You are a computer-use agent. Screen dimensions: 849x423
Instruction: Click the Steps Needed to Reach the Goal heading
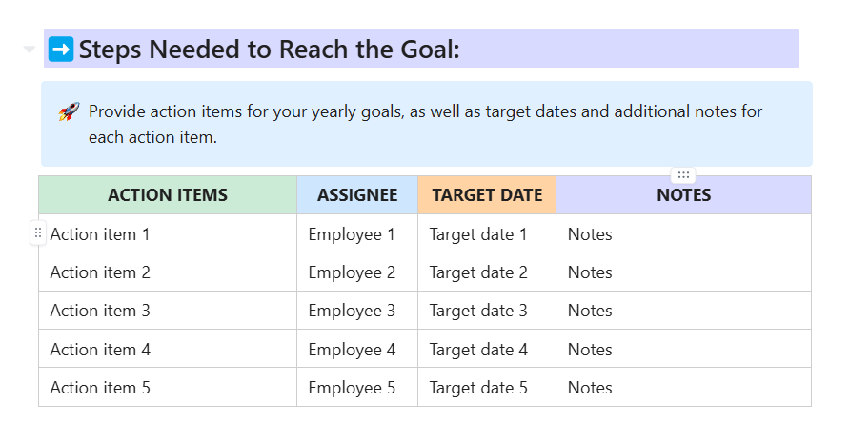pos(270,50)
